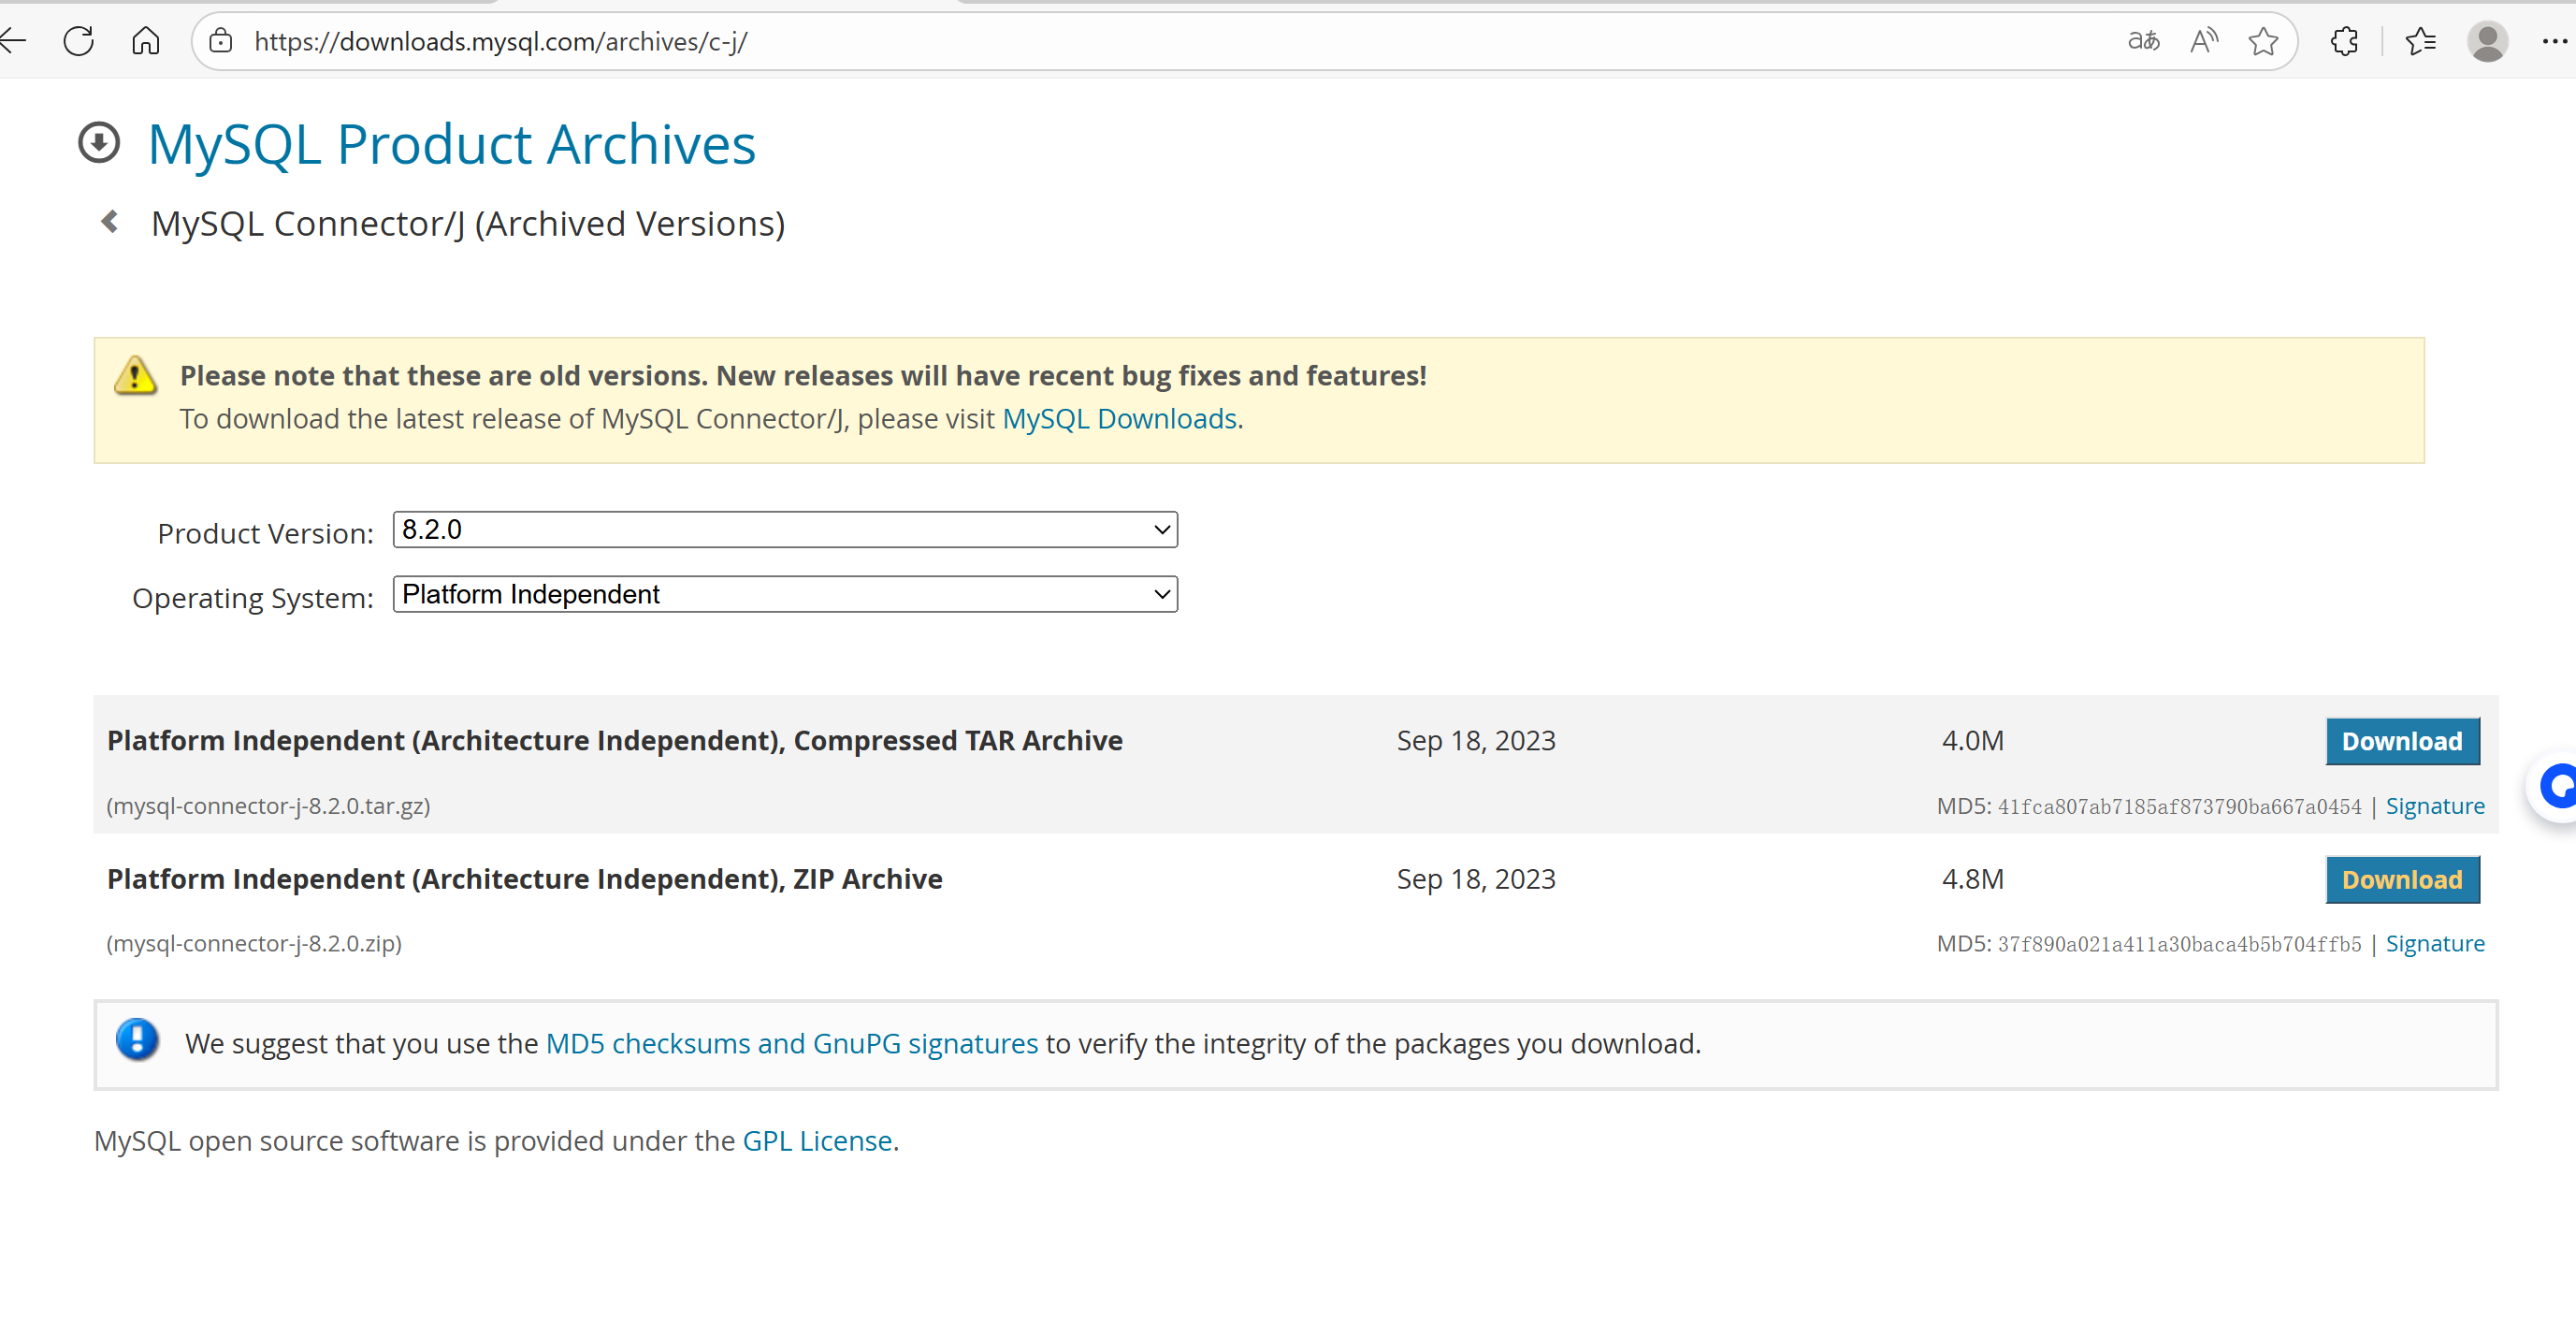Click the ZIP Archive date Sep 18, 2023
The height and width of the screenshot is (1321, 2576).
(1476, 879)
